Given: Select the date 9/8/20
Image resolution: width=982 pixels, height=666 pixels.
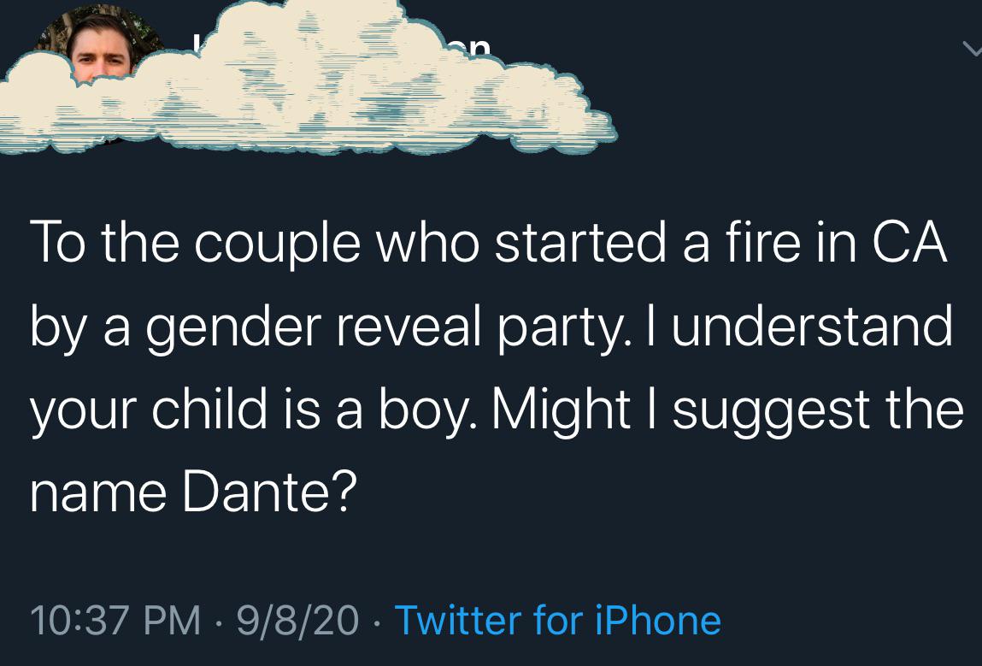Looking at the screenshot, I should pos(295,620).
